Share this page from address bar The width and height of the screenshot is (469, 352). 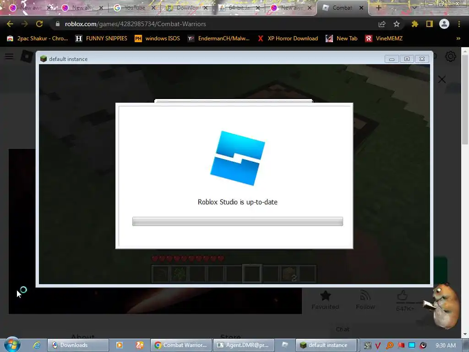pyautogui.click(x=382, y=24)
